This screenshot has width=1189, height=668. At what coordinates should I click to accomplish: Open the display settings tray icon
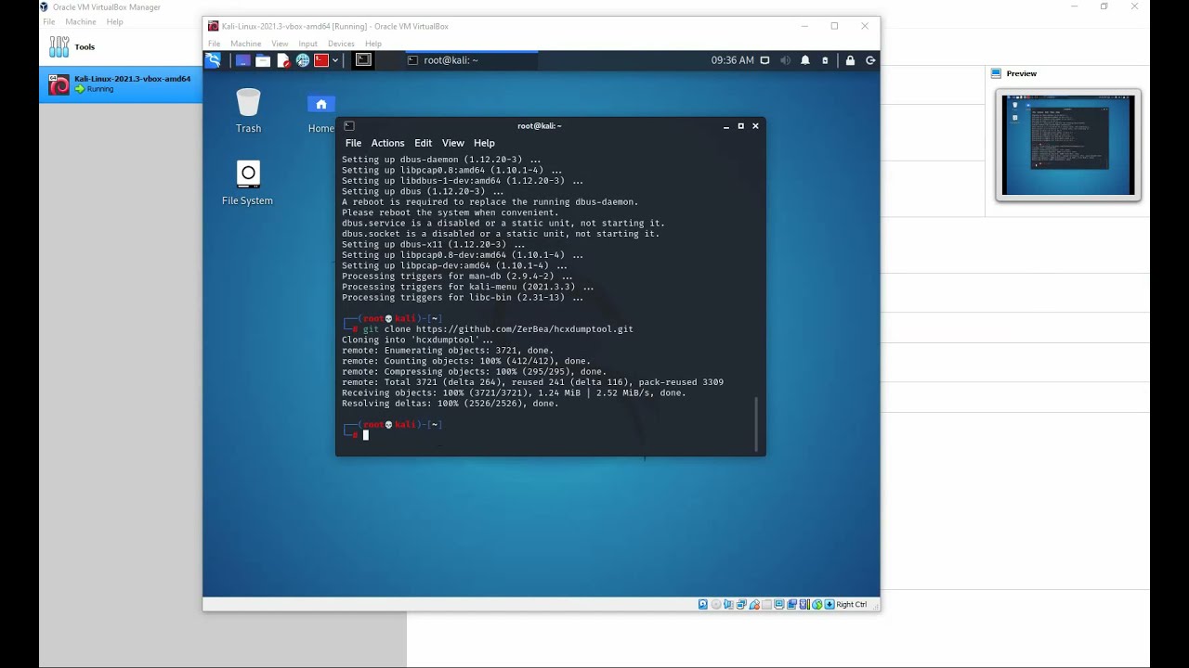click(x=765, y=60)
